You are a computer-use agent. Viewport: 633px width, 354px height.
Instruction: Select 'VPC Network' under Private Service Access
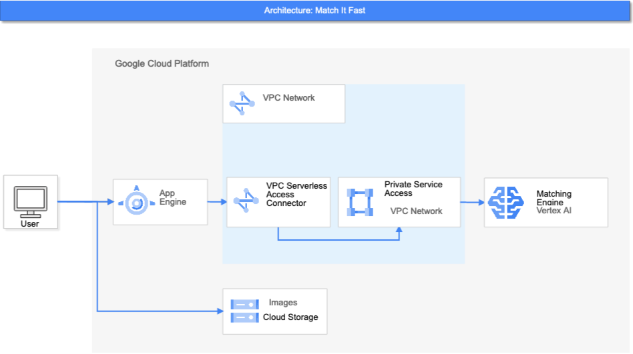click(416, 211)
